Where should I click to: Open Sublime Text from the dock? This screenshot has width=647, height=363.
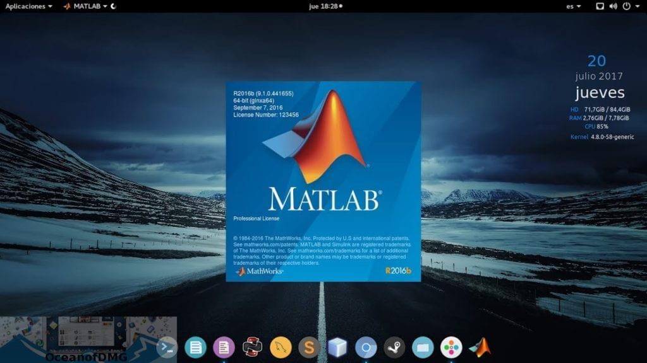[308, 346]
